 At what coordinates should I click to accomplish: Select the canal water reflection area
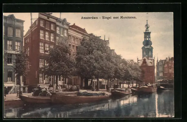(122, 107)
